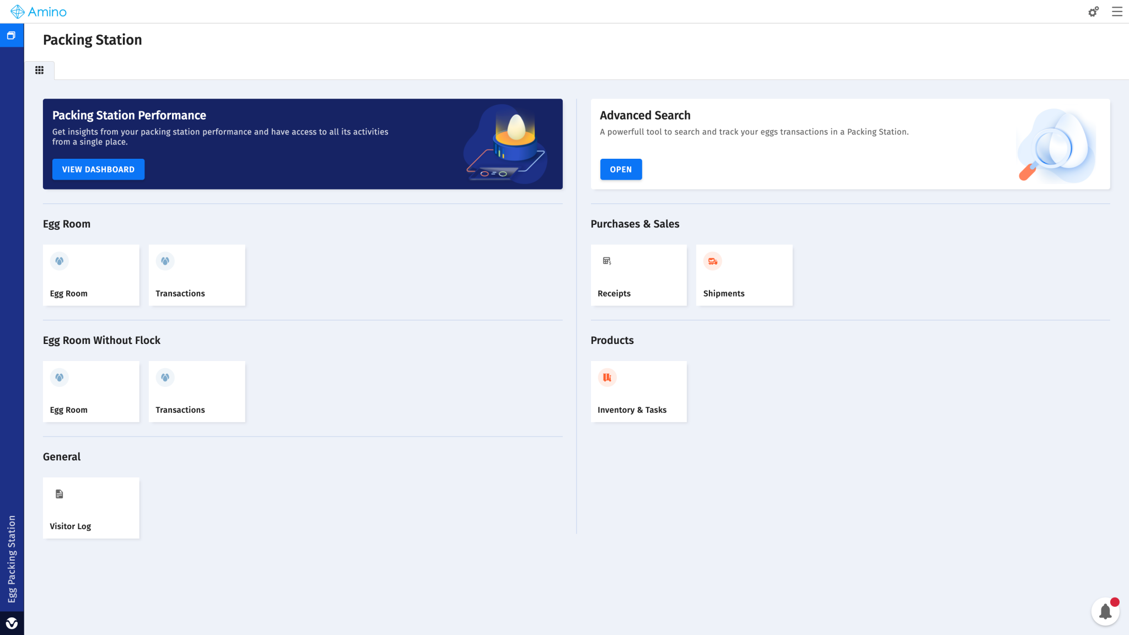Open Egg Room label under Egg Room Without Flock
Image resolution: width=1129 pixels, height=635 pixels.
(x=68, y=410)
